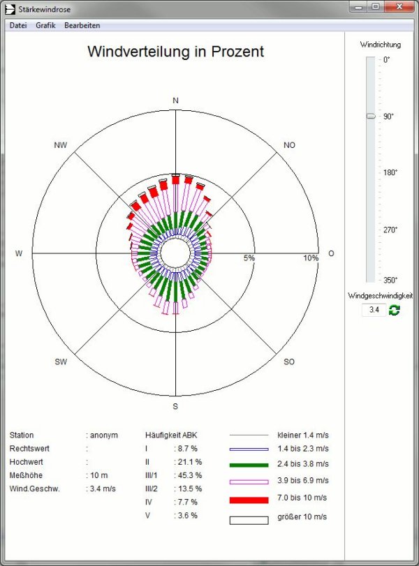
Task: Click the N compass label on wind rose
Action: [x=175, y=101]
